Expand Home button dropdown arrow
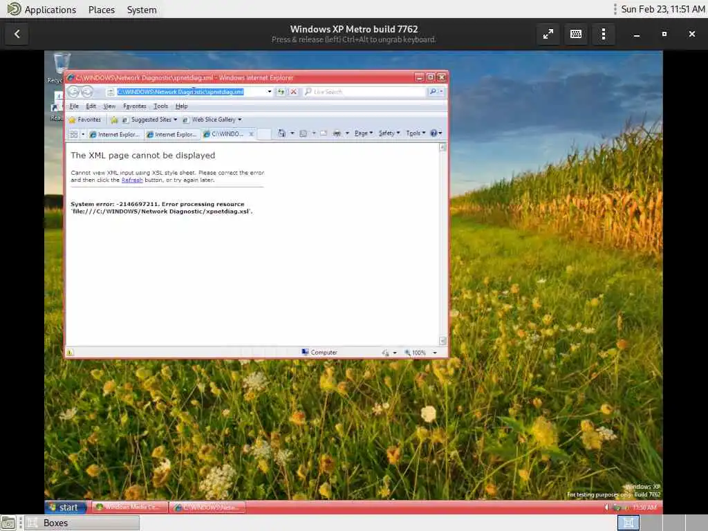This screenshot has height=531, width=708. coord(292,133)
